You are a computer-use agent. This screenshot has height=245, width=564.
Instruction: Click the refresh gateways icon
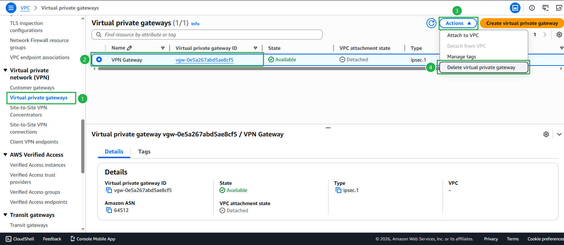(x=431, y=23)
